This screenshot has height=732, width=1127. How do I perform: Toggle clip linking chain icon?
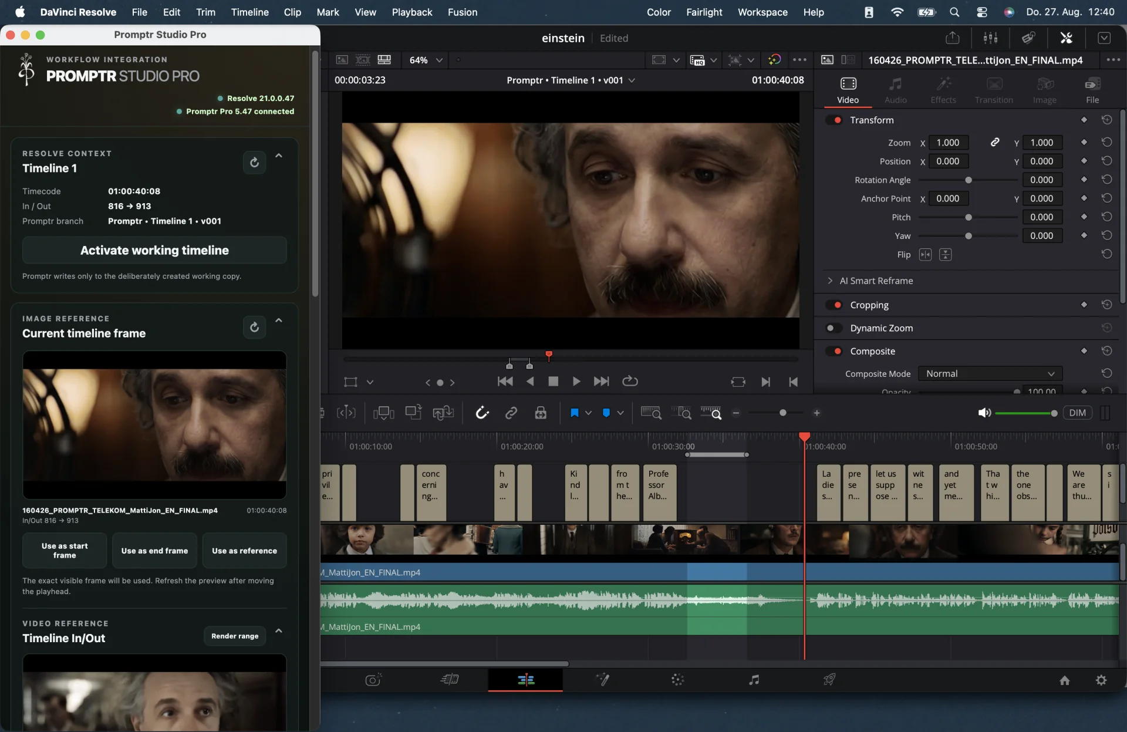pyautogui.click(x=511, y=413)
